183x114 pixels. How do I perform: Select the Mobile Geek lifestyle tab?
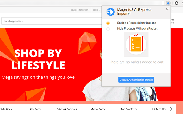[x=6, y=109]
